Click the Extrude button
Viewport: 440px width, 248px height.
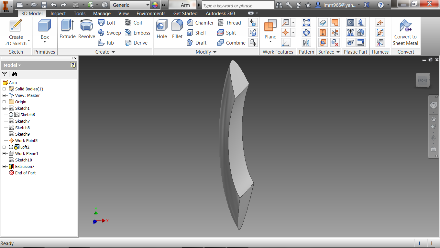pyautogui.click(x=68, y=29)
